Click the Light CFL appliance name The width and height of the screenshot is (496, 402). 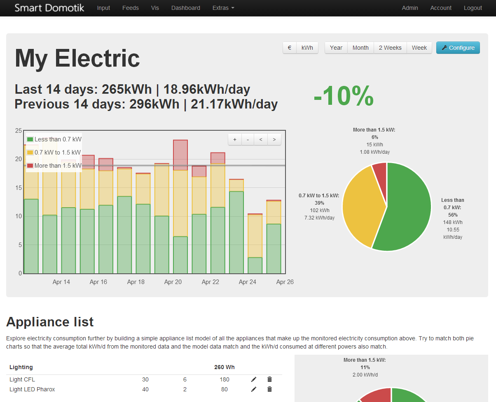coord(22,379)
